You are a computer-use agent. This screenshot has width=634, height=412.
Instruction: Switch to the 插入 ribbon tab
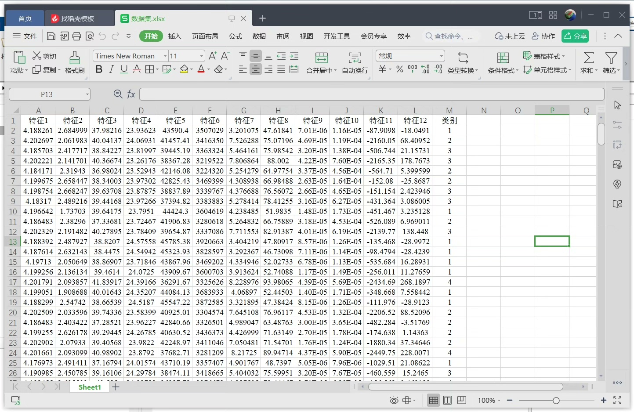(x=175, y=36)
